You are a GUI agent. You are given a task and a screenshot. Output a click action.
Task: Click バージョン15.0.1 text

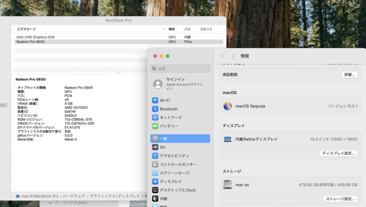pyautogui.click(x=343, y=106)
